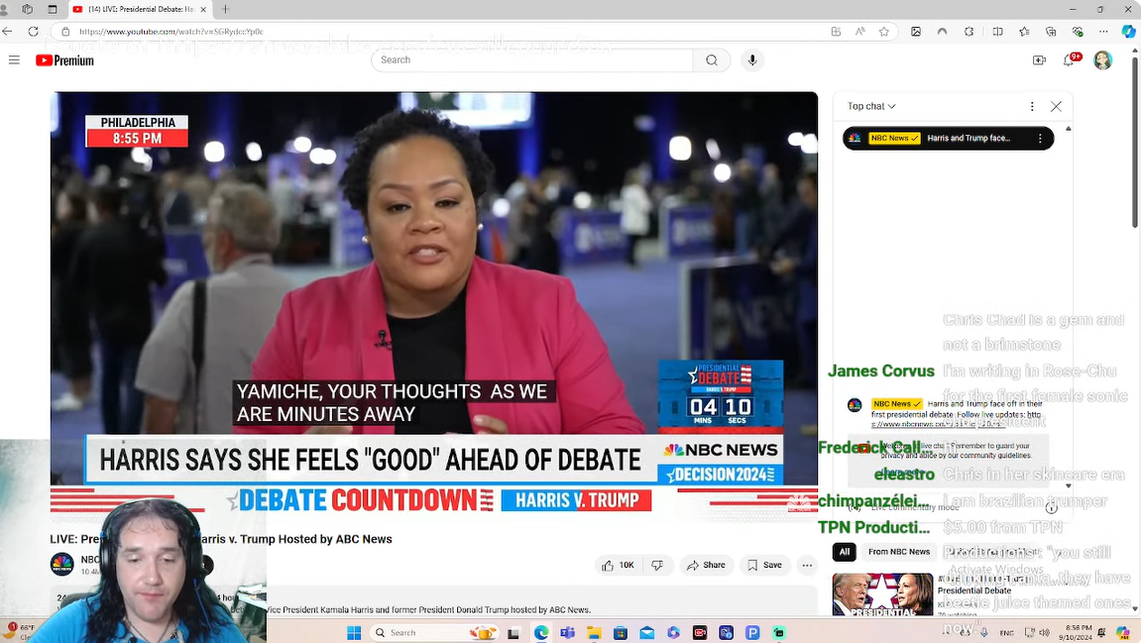The image size is (1141, 643).
Task: Open more actions below the video
Action: point(807,565)
